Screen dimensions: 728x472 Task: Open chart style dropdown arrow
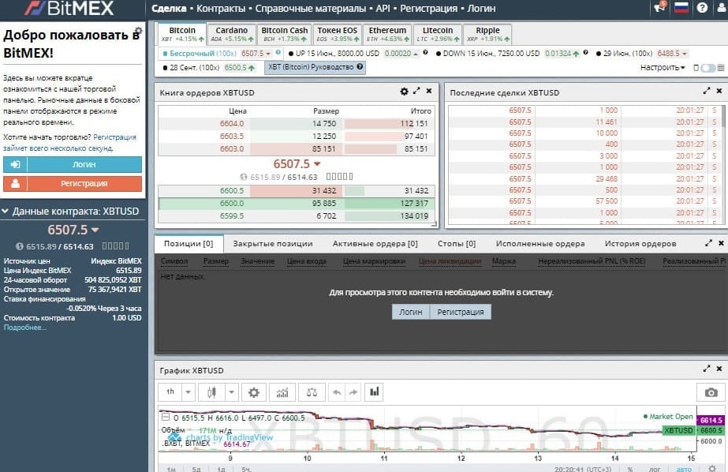click(x=231, y=392)
